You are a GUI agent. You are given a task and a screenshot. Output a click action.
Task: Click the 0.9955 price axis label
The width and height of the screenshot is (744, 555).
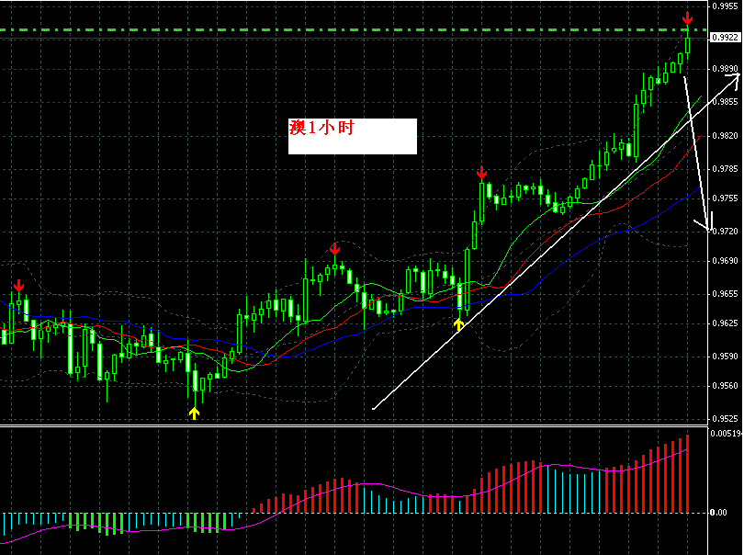(x=725, y=6)
